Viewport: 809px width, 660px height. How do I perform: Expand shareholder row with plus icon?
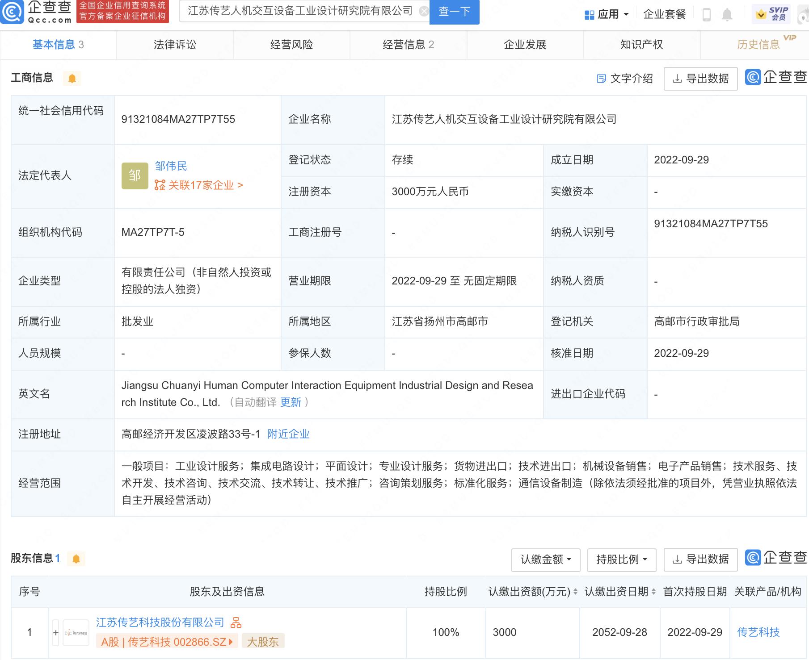click(x=56, y=633)
